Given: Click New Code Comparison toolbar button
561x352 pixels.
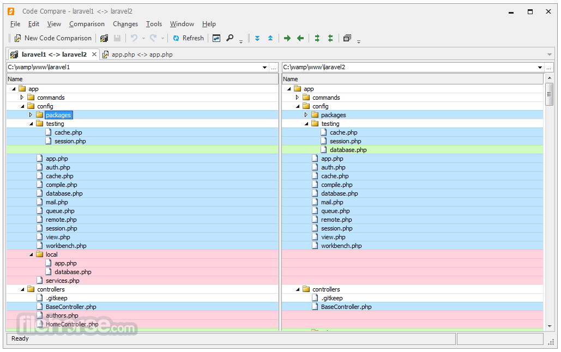Looking at the screenshot, I should 52,38.
